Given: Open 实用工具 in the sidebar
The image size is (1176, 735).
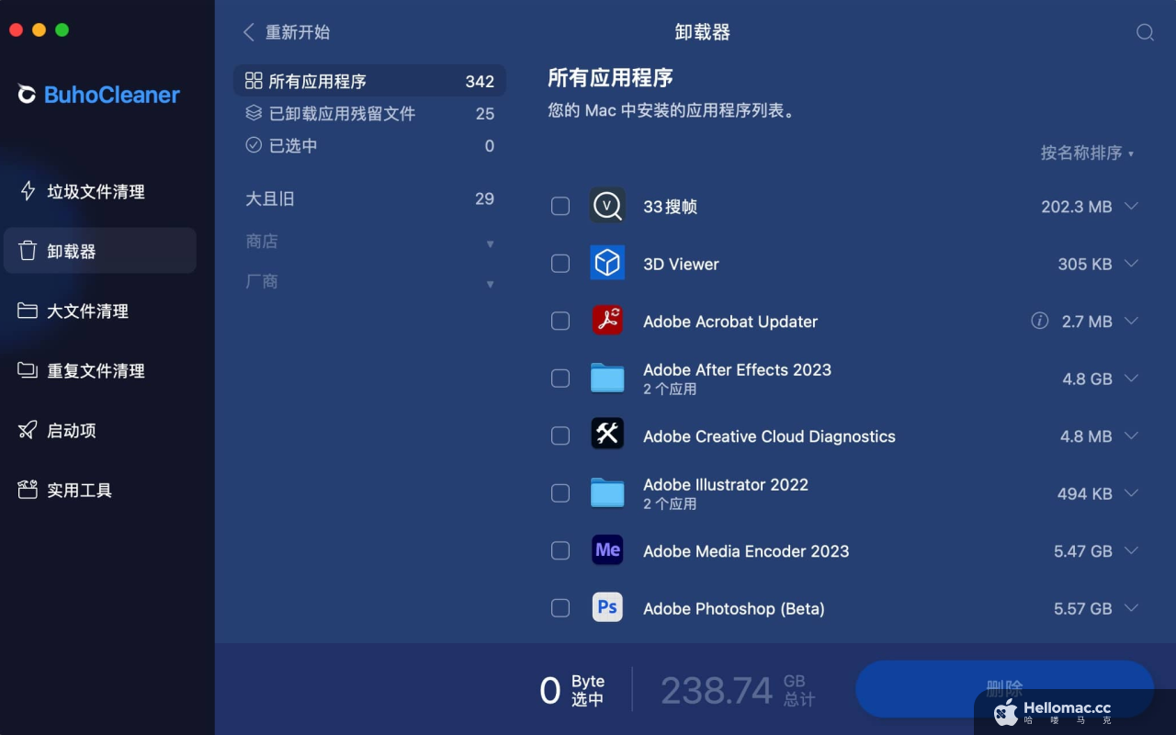Looking at the screenshot, I should tap(99, 490).
